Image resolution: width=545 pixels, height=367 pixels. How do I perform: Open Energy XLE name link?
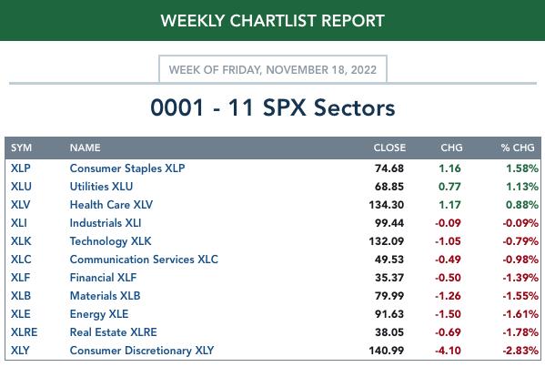coord(99,314)
